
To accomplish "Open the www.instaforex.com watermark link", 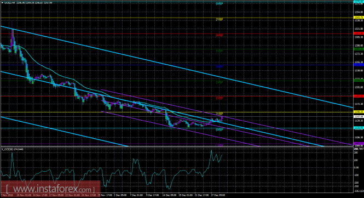I will [x=50, y=189].
